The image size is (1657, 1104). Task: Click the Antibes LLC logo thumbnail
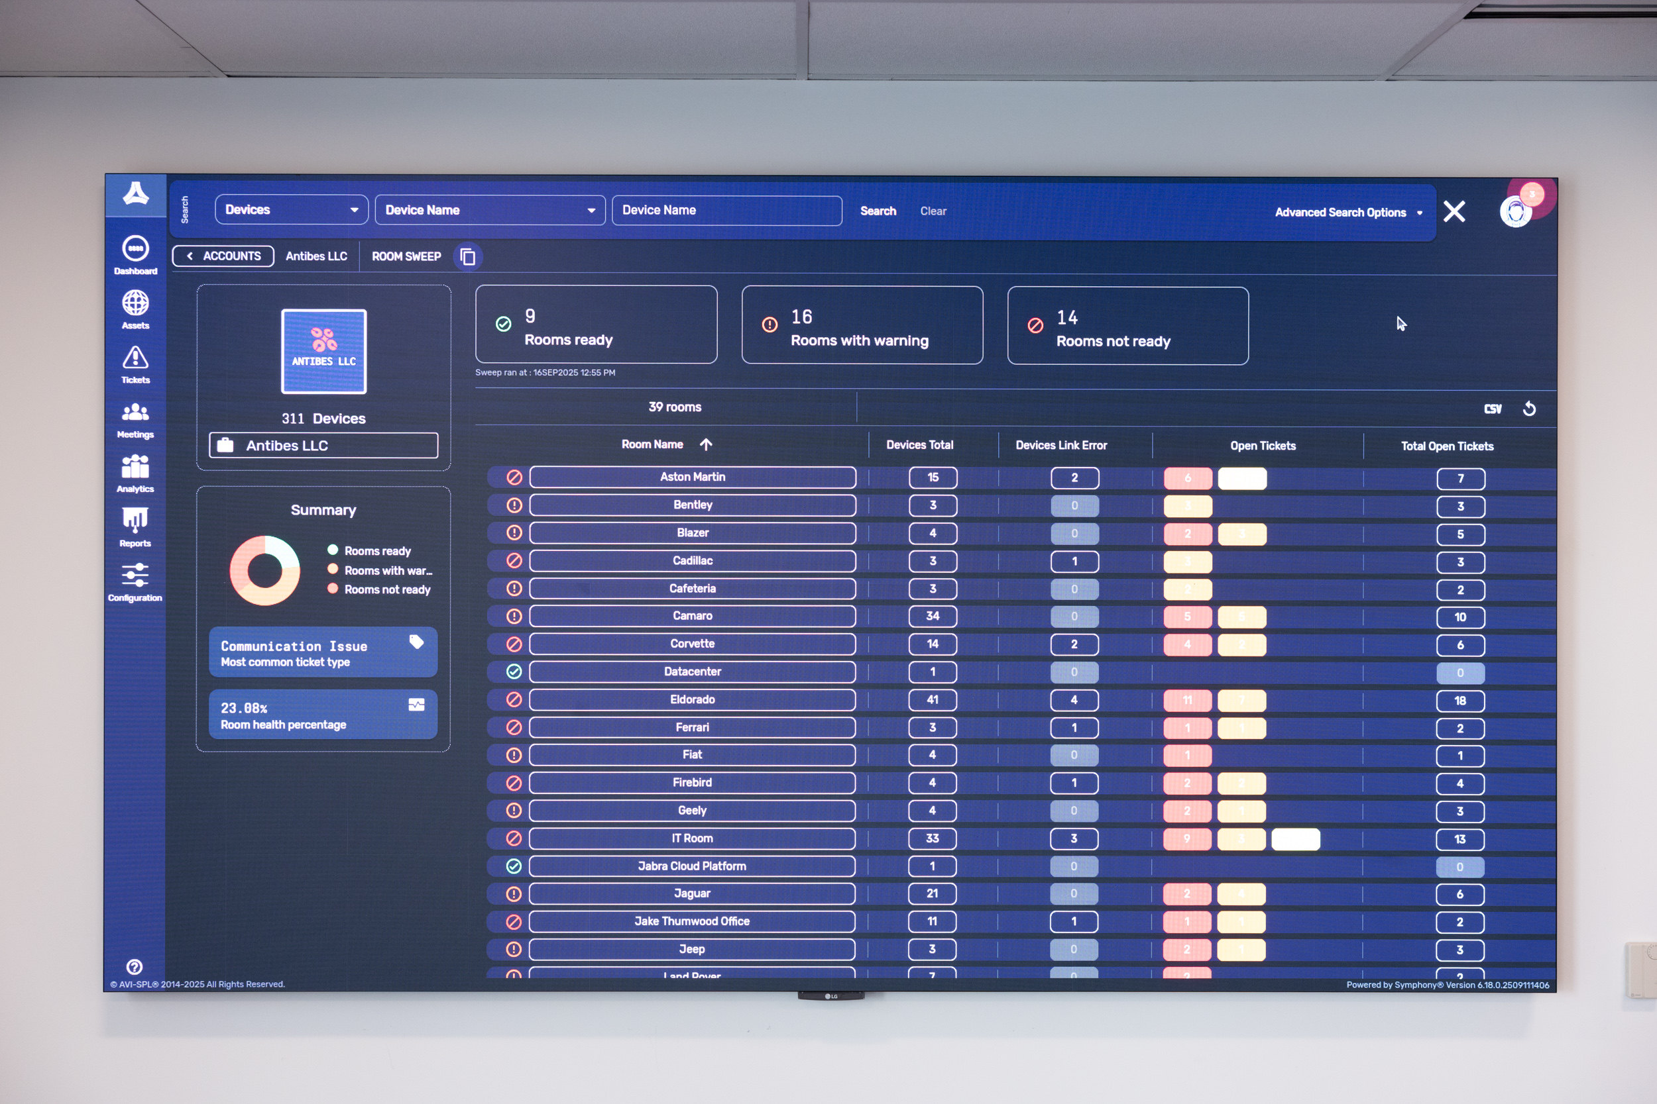click(324, 352)
